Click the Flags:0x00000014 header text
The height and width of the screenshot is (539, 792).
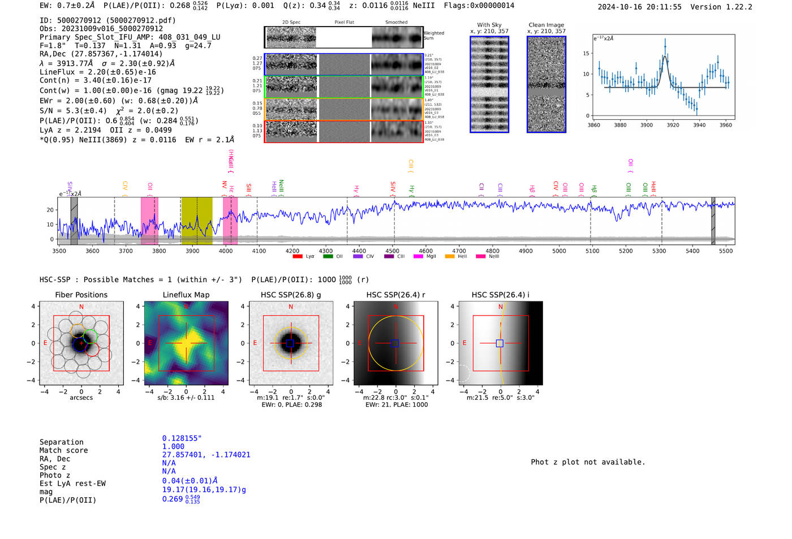click(479, 6)
